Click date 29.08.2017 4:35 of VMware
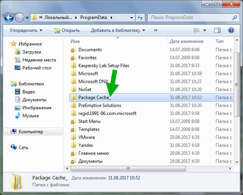243x195 pixels. coord(184,137)
